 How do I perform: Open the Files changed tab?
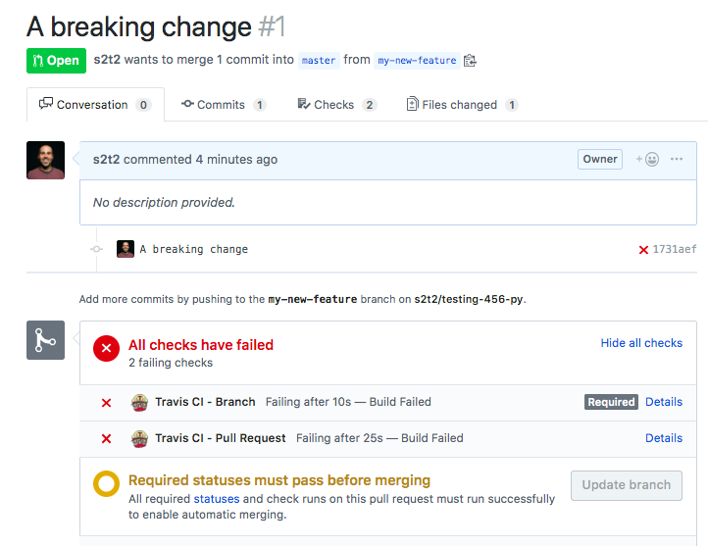point(462,105)
